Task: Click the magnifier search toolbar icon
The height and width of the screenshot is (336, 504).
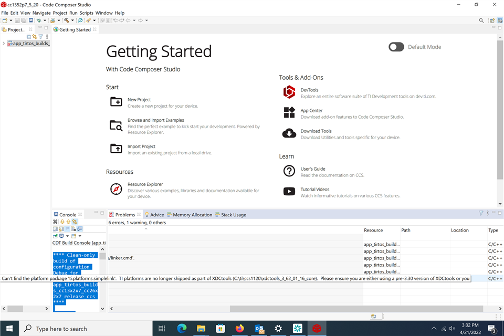Action: [x=80, y=20]
